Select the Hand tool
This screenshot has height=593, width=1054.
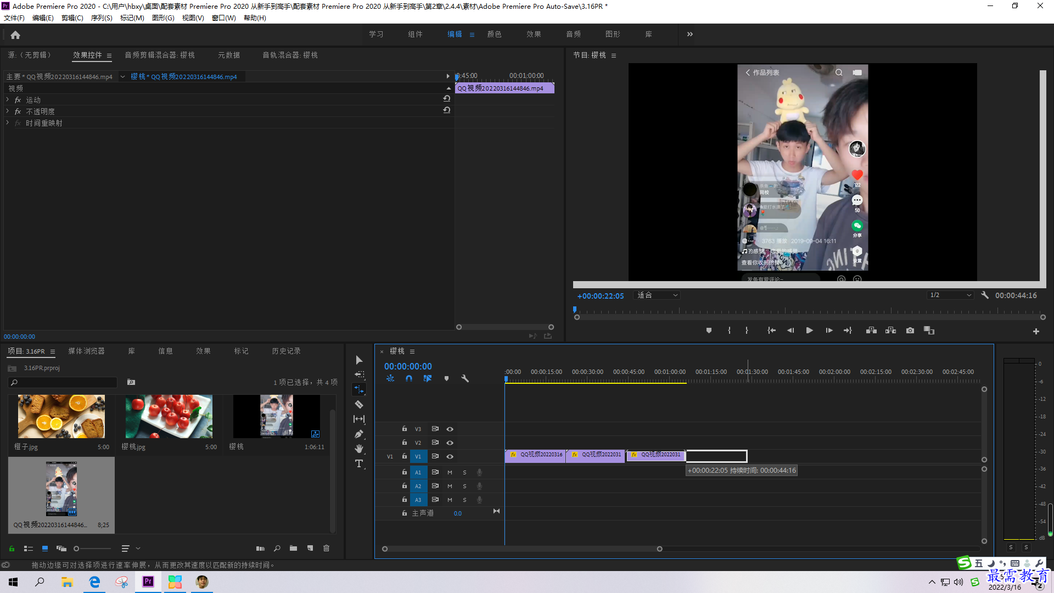359,449
